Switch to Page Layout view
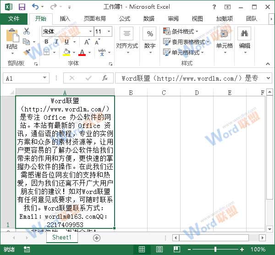Image resolution: width=275 pixels, height=255 pixels. point(159,249)
